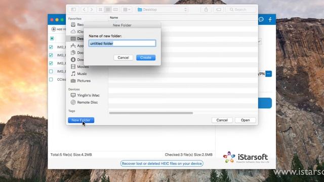Click the Share icon in dialog toolbar
The width and height of the screenshot is (324, 182).
(x=206, y=10)
